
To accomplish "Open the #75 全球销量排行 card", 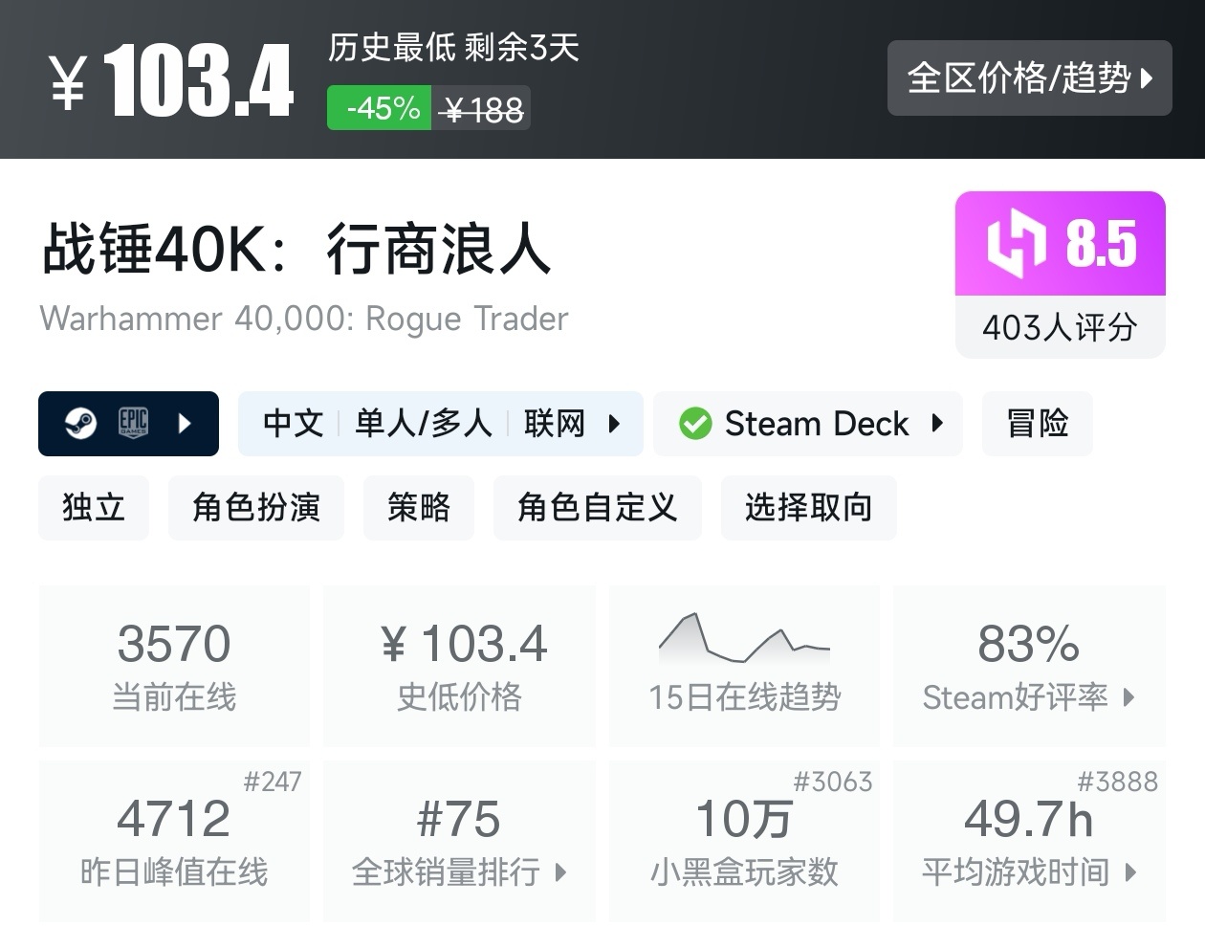I will tap(460, 842).
